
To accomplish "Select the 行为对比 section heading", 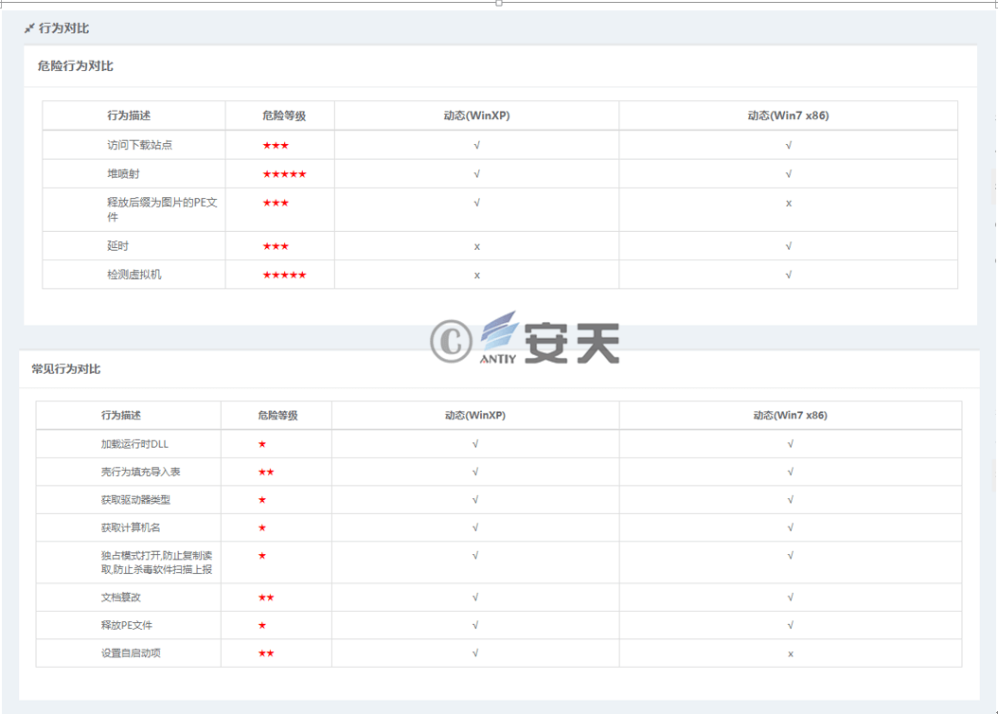I will [63, 28].
